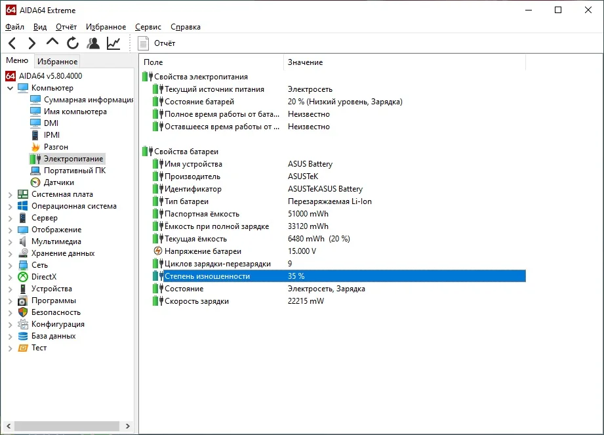This screenshot has width=604, height=435.
Task: Click the Напряжение батареи lightning icon
Action: (x=158, y=251)
